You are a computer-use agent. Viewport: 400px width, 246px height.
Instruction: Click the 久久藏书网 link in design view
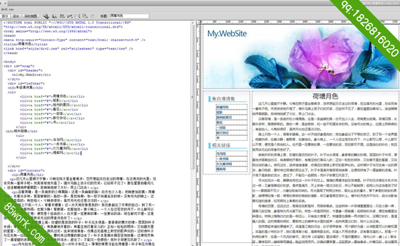click(x=224, y=164)
